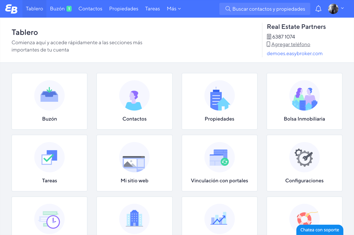Open the Buzón card label
Screen dimensions: 354x235
pyautogui.click(x=49, y=119)
